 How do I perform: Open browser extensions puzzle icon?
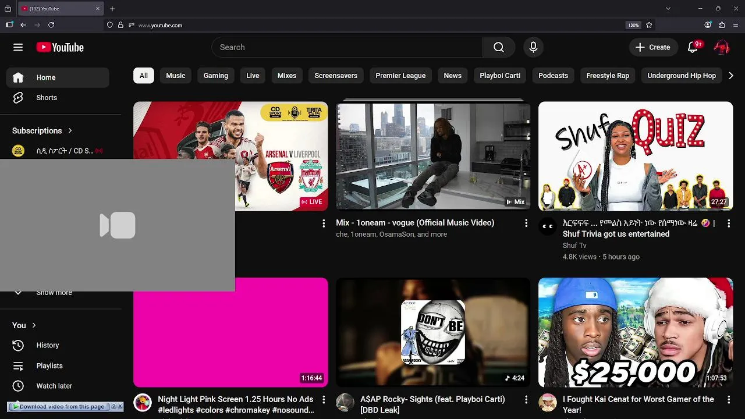pos(722,25)
